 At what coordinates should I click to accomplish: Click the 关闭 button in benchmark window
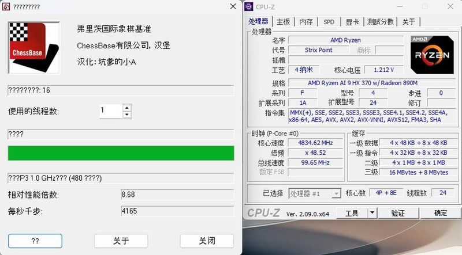(x=207, y=241)
